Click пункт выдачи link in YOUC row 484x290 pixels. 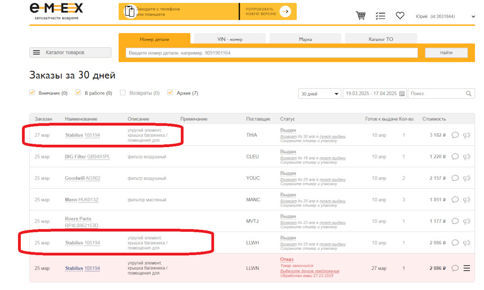click(332, 180)
